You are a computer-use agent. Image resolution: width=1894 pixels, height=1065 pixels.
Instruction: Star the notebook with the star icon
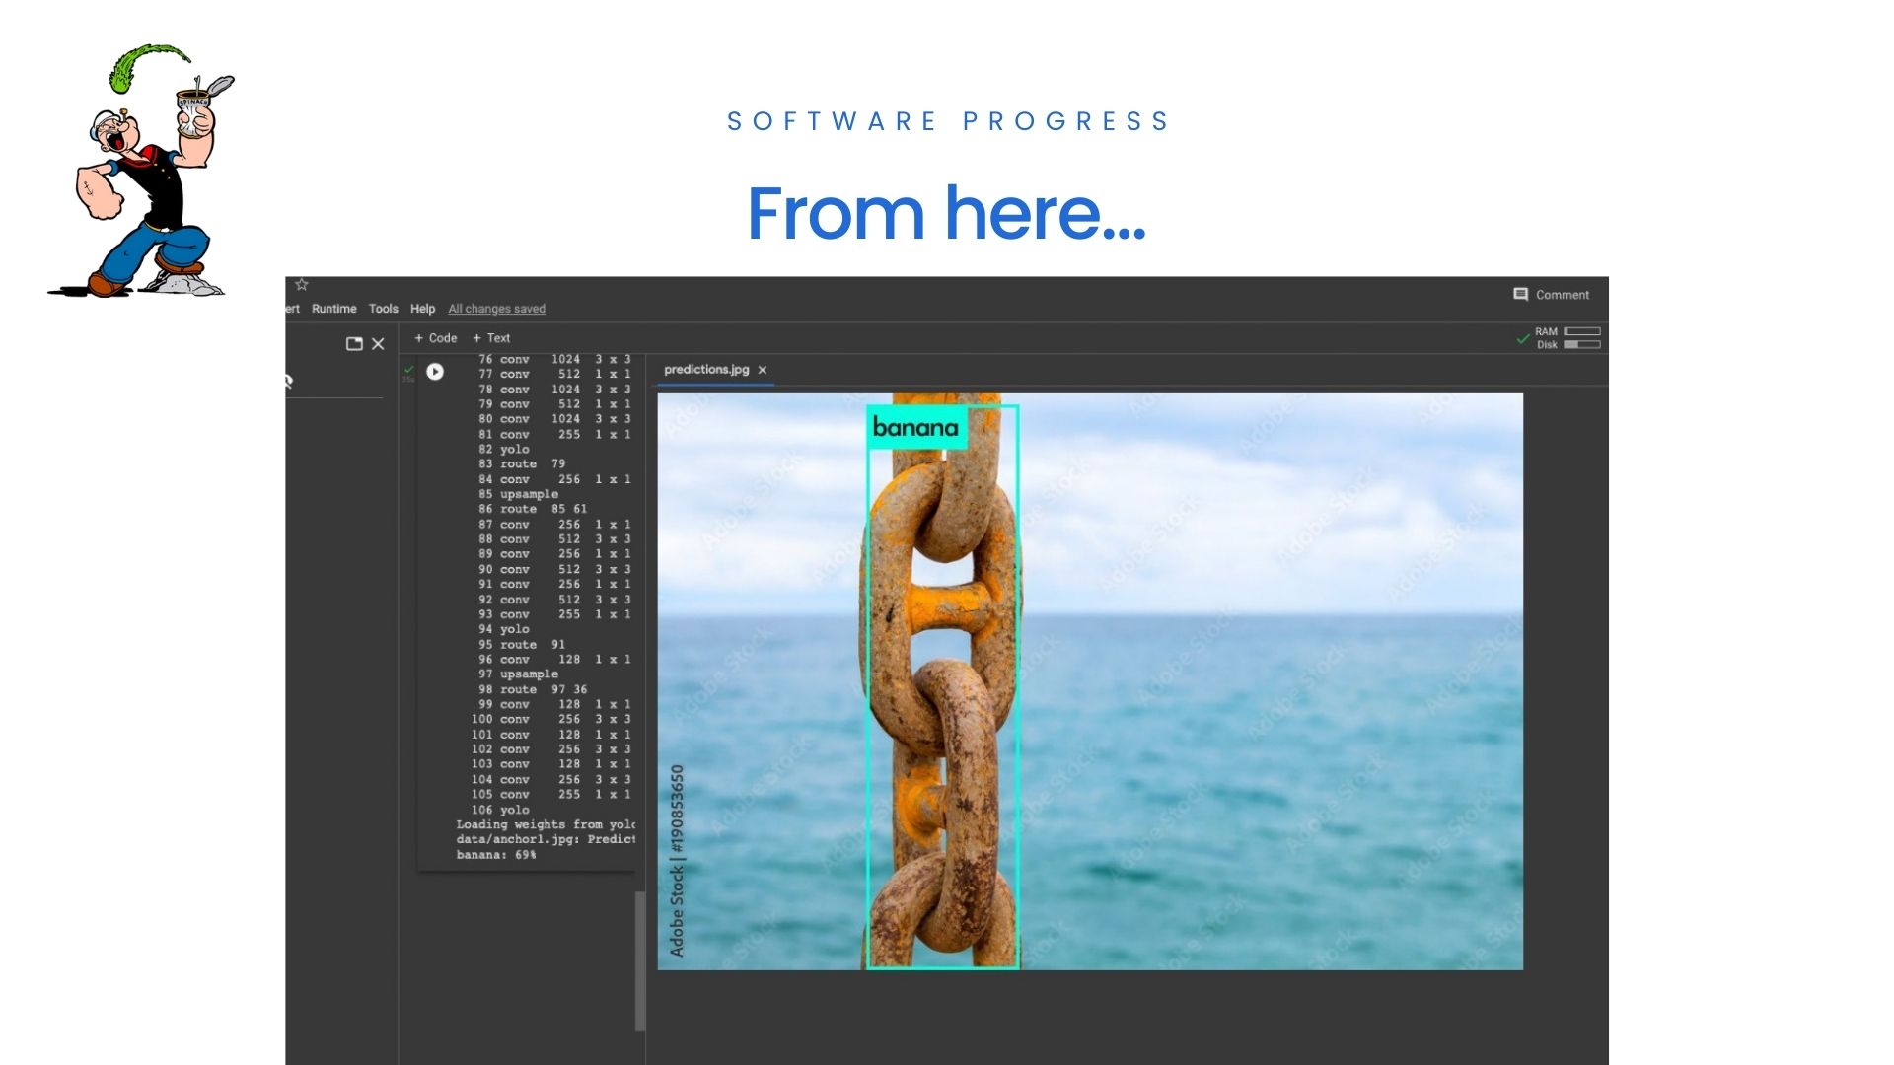tap(302, 285)
